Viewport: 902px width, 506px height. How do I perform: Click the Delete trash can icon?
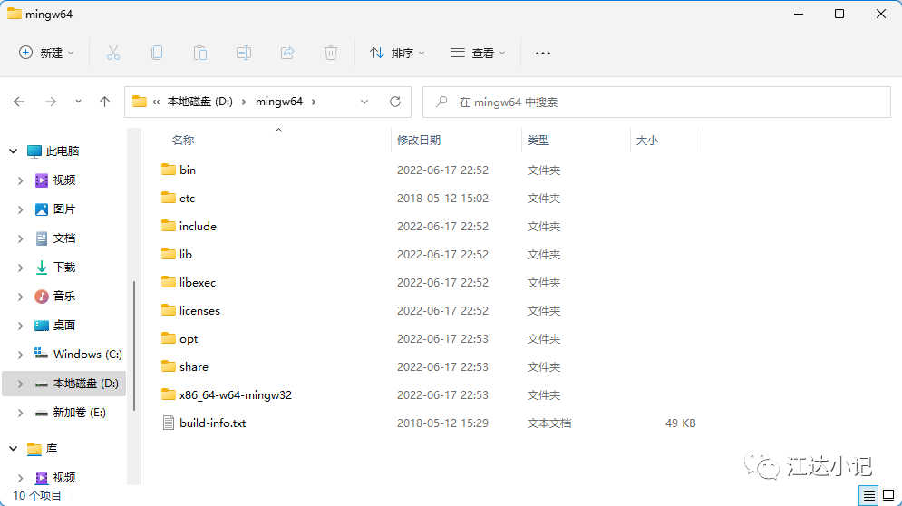[x=331, y=53]
